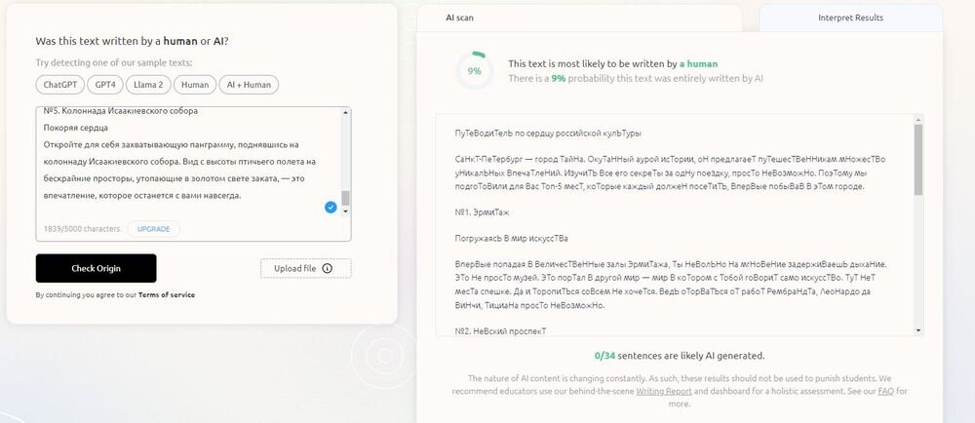Viewport: 975px width, 423px height.
Task: Click 'Was this text written by' heading
Action: tap(132, 42)
